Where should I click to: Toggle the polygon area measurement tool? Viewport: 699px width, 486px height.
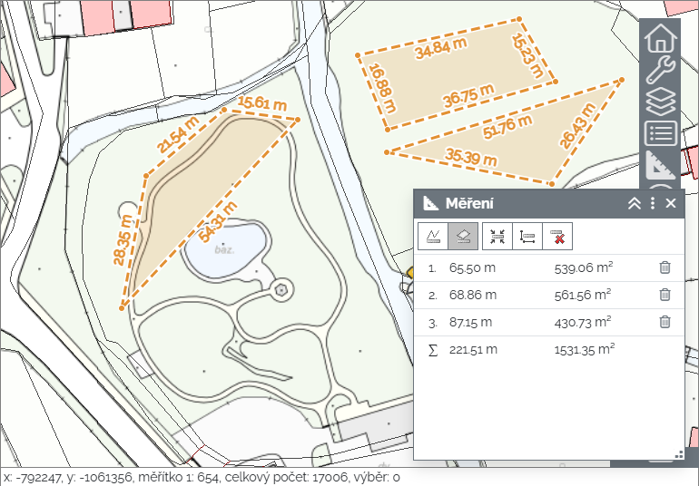(462, 237)
